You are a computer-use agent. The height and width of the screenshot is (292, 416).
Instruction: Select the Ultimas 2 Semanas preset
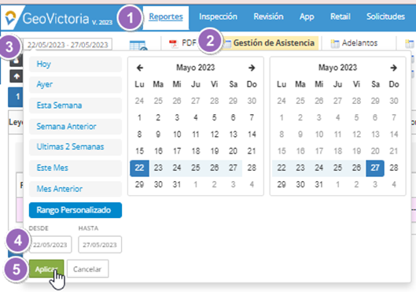tap(75, 147)
